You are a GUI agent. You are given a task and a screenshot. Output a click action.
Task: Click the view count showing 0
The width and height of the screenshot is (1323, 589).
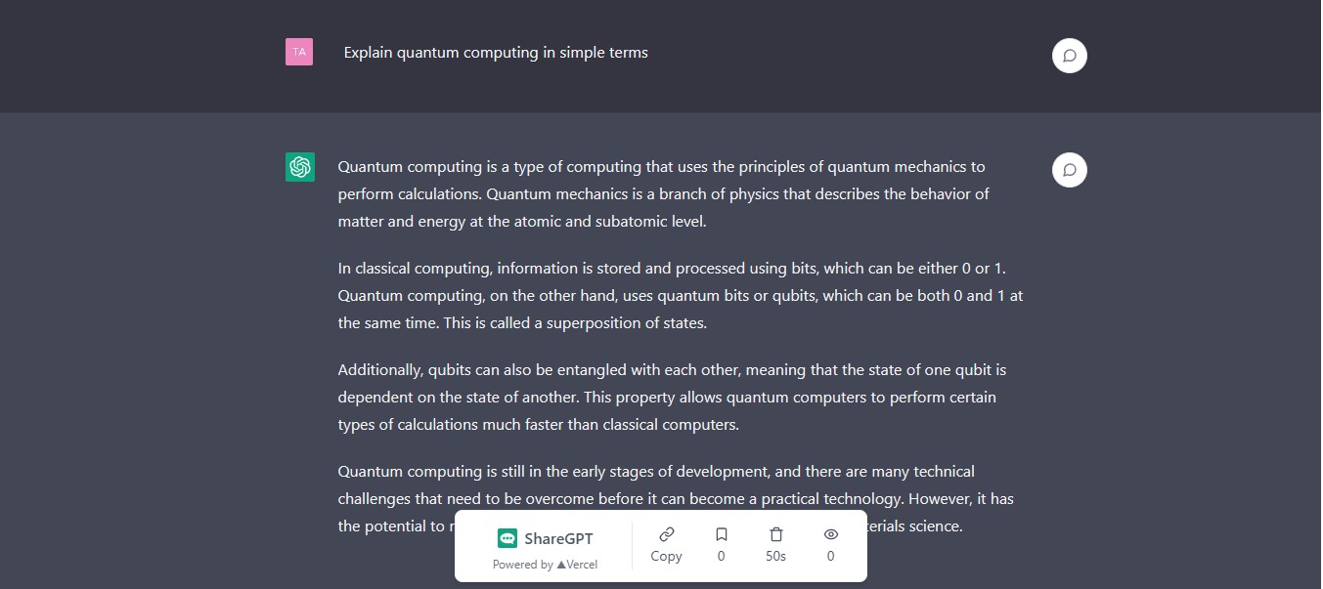830,555
